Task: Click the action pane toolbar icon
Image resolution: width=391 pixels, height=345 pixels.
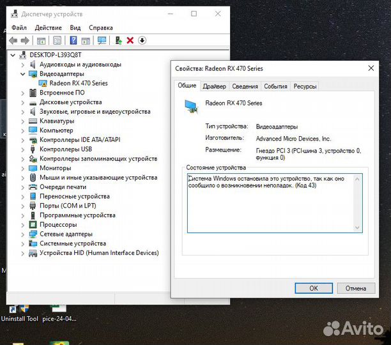Action: pyautogui.click(x=86, y=41)
